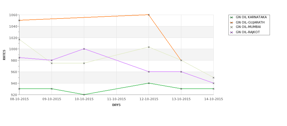This screenshot has width=287, height=126.
Task: Click the 11-10-2015 x-axis date label
Action: pos(116,99)
